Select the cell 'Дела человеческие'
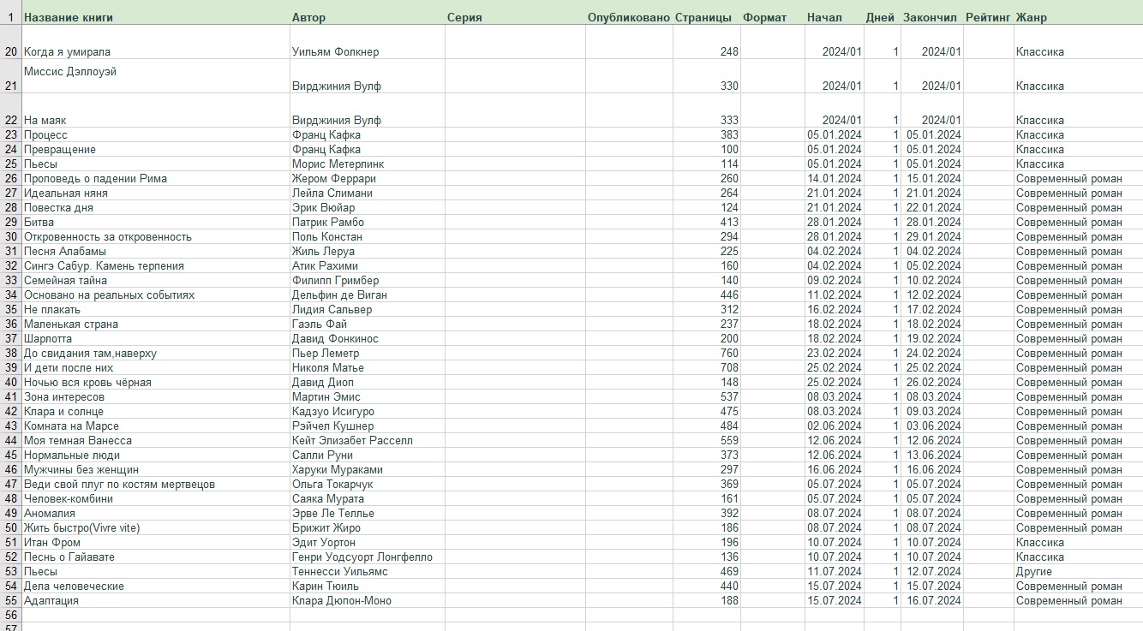 tap(155, 586)
